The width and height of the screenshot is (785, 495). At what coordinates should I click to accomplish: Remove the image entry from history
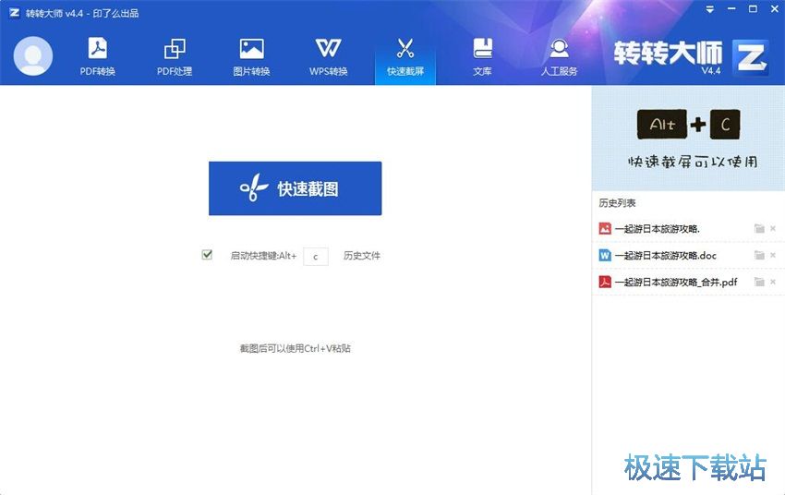click(x=773, y=229)
